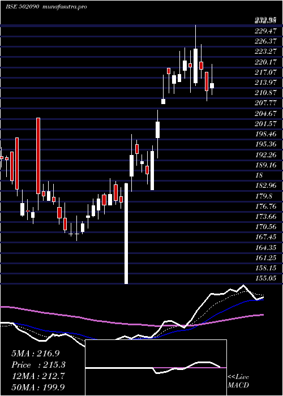Select the 12MA : 212.7 readout
283x396 pixels.
point(38,376)
